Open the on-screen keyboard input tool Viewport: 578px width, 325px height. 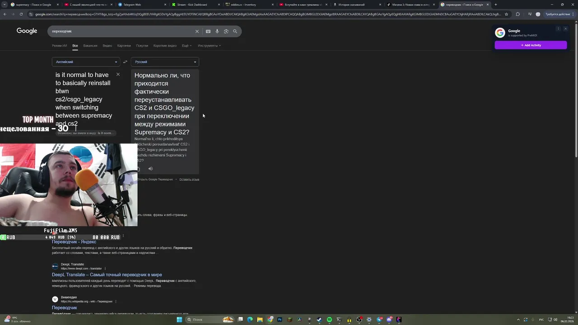(x=208, y=31)
